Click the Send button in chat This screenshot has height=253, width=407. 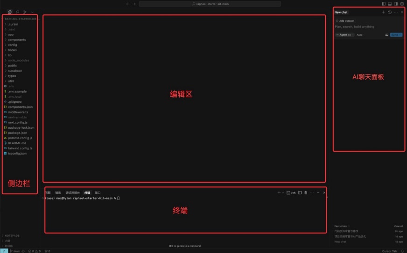(396, 35)
